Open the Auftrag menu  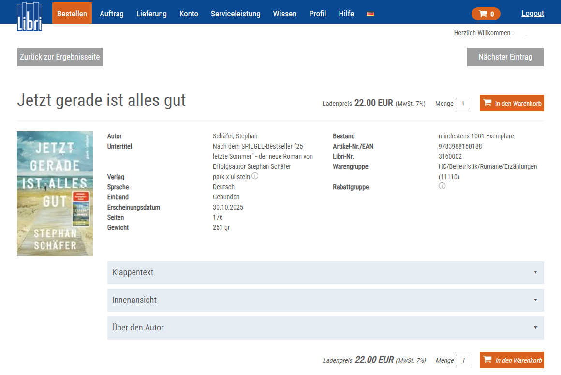(x=112, y=14)
